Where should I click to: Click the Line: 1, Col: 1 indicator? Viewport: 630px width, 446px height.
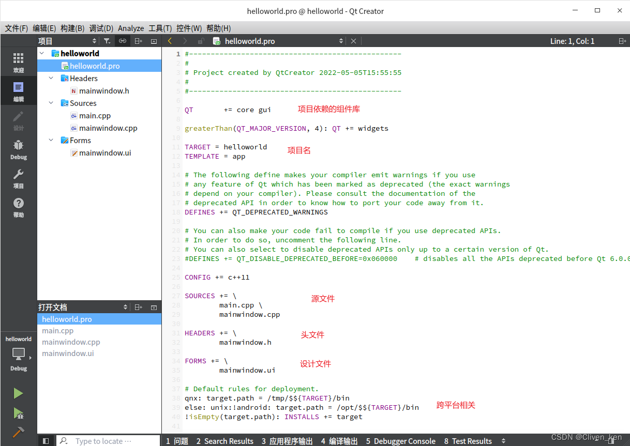572,41
